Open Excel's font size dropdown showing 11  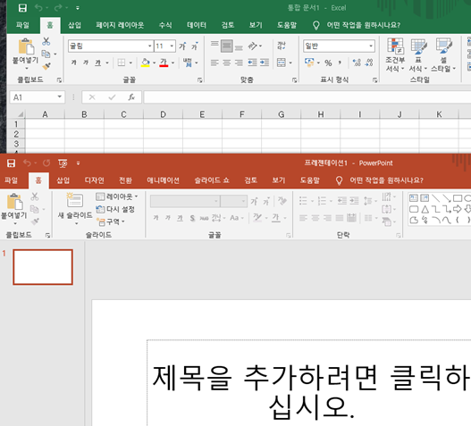(172, 46)
